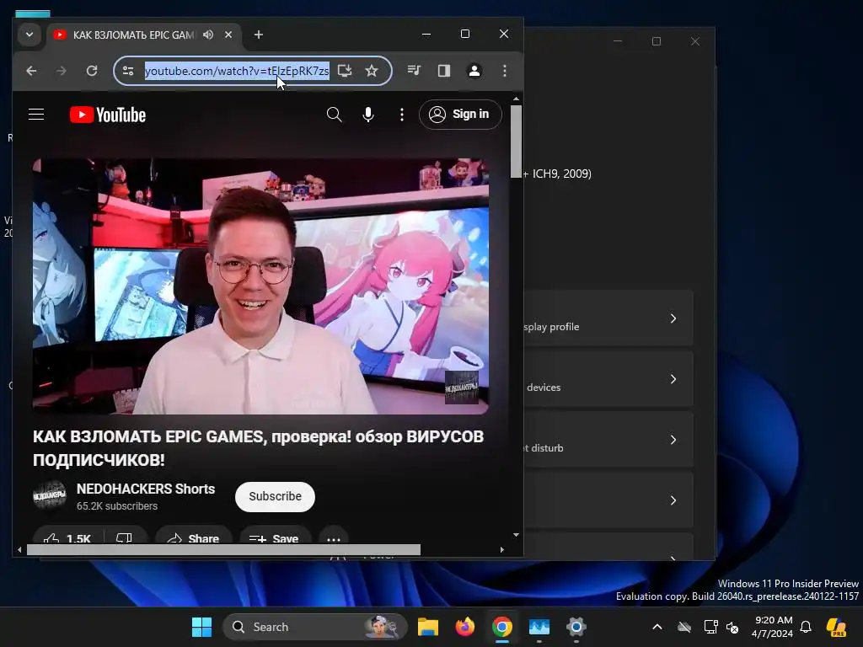Open the blue graph app in taskbar
This screenshot has width=863, height=647.
point(539,627)
